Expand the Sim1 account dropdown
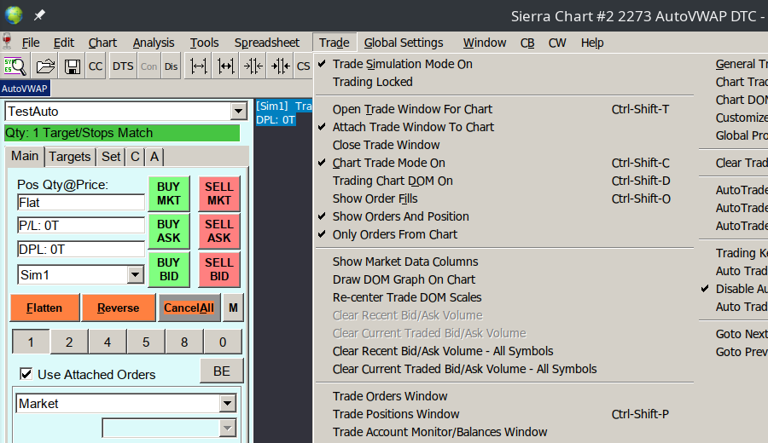The width and height of the screenshot is (768, 443). (x=135, y=275)
